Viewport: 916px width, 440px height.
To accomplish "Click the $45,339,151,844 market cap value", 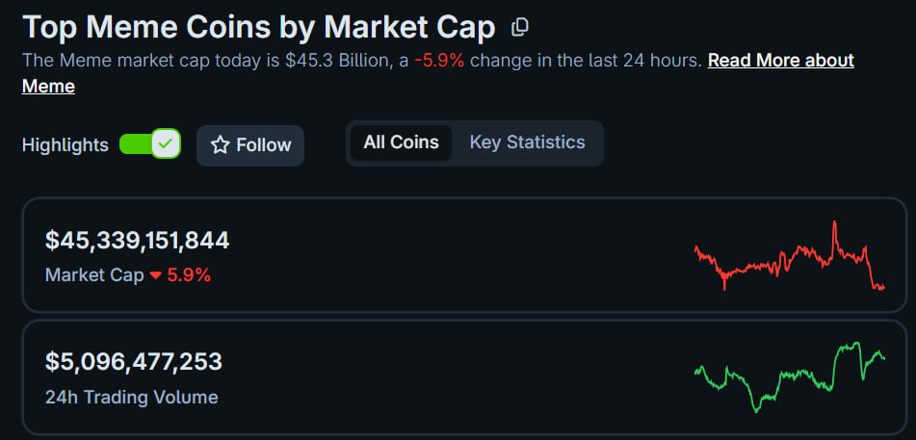I will (137, 241).
